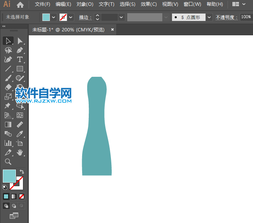Select the Zoom magnifier tool
This screenshot has height=223, width=253.
(x=8, y=162)
